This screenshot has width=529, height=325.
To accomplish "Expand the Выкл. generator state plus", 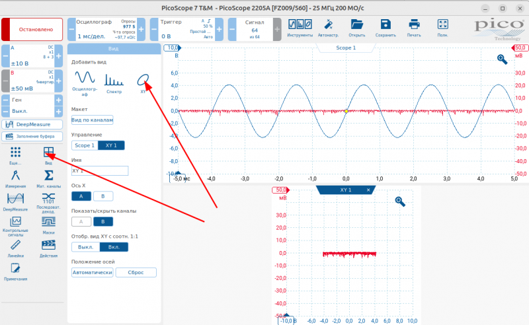I will pyautogui.click(x=59, y=111).
